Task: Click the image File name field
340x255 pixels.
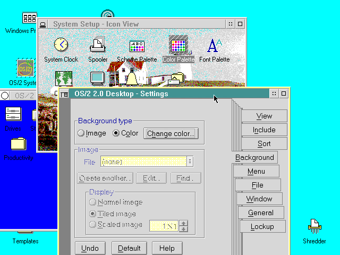Action: 143,161
